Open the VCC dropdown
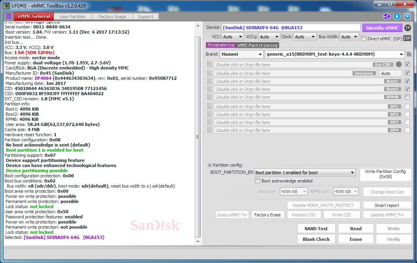 pos(232,37)
